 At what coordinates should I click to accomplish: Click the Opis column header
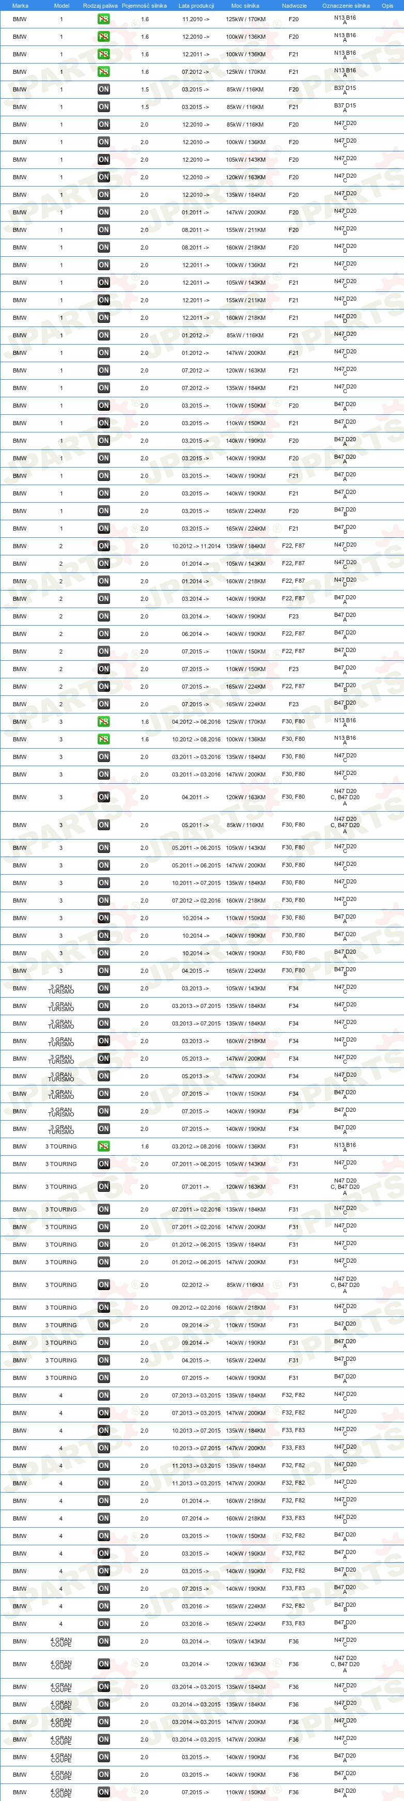(387, 6)
